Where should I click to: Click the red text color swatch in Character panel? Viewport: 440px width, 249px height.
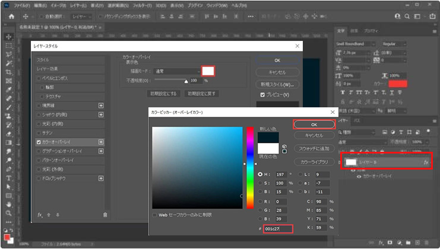tap(398, 84)
